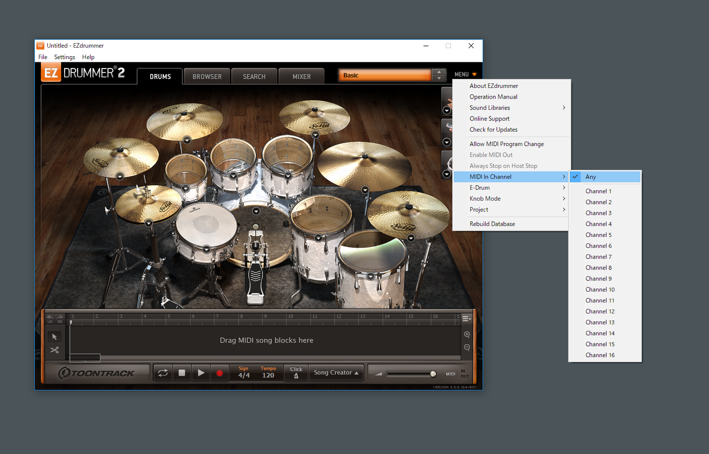The height and width of the screenshot is (454, 709).
Task: Click the redo arrow icon
Action: [60, 318]
